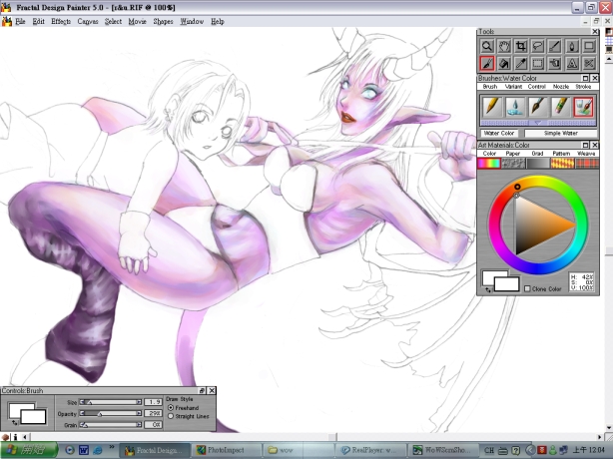
Task: Open the Window menu
Action: coord(192,22)
